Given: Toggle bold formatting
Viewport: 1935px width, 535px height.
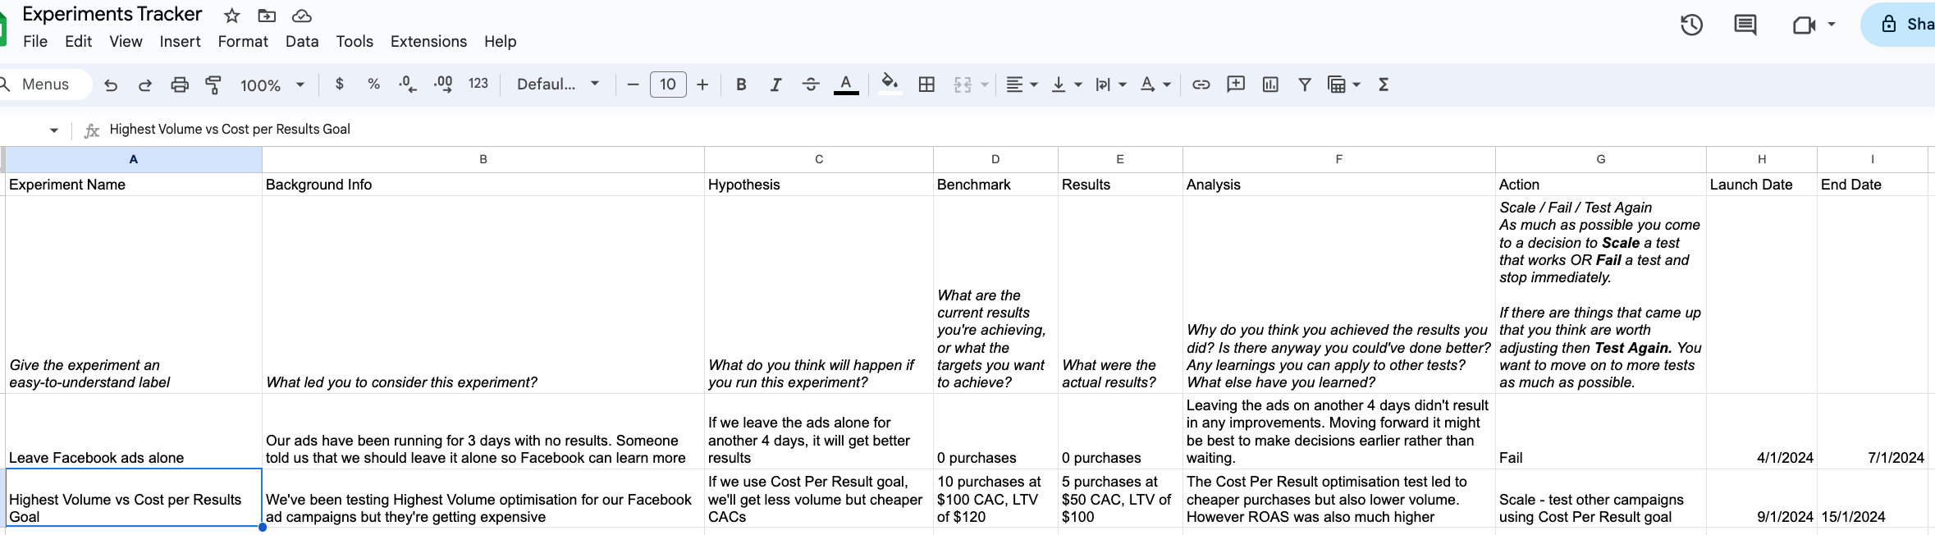Looking at the screenshot, I should tap(741, 84).
